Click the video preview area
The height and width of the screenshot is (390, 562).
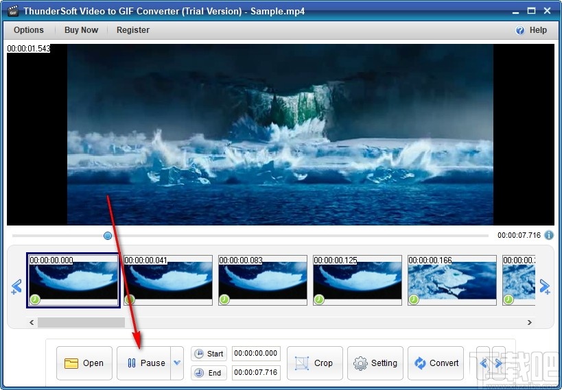click(280, 134)
